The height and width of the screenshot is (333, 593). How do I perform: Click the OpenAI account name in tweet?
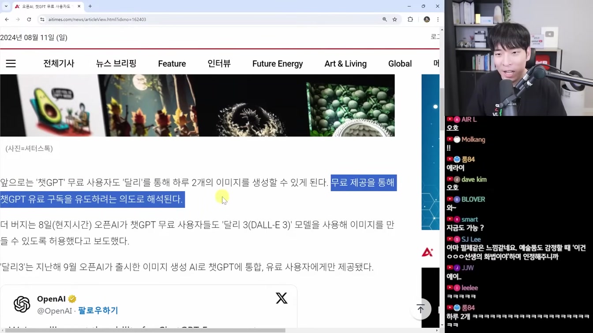[x=51, y=299]
